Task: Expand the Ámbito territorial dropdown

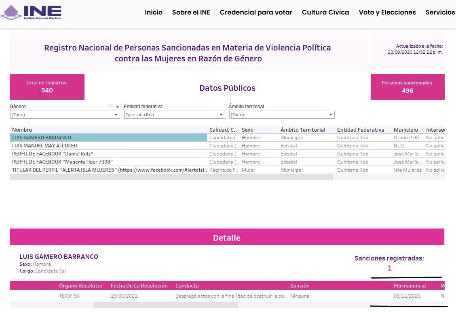Action: click(282, 115)
